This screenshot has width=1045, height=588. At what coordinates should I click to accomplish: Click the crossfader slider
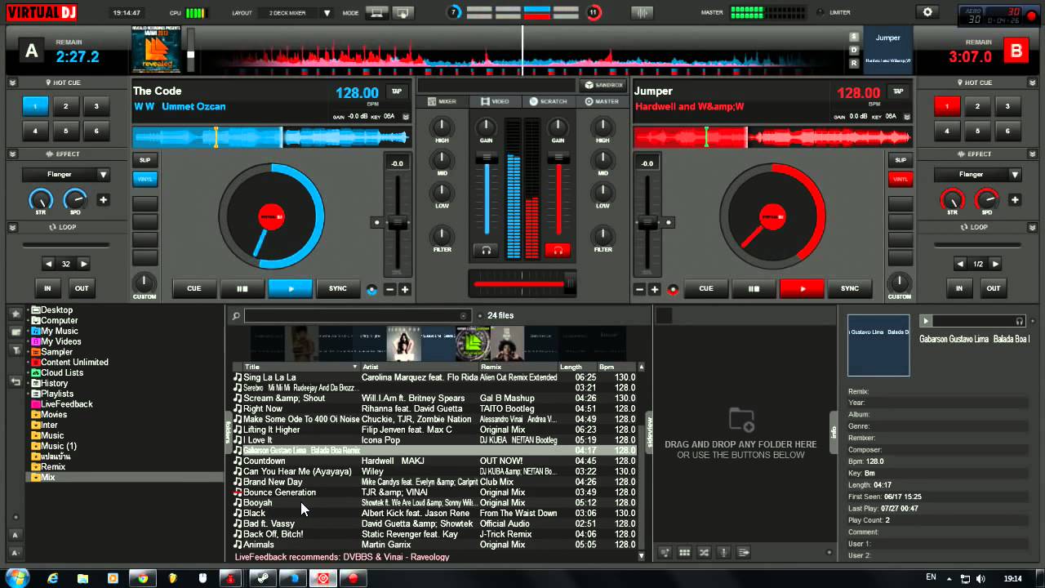(x=522, y=284)
